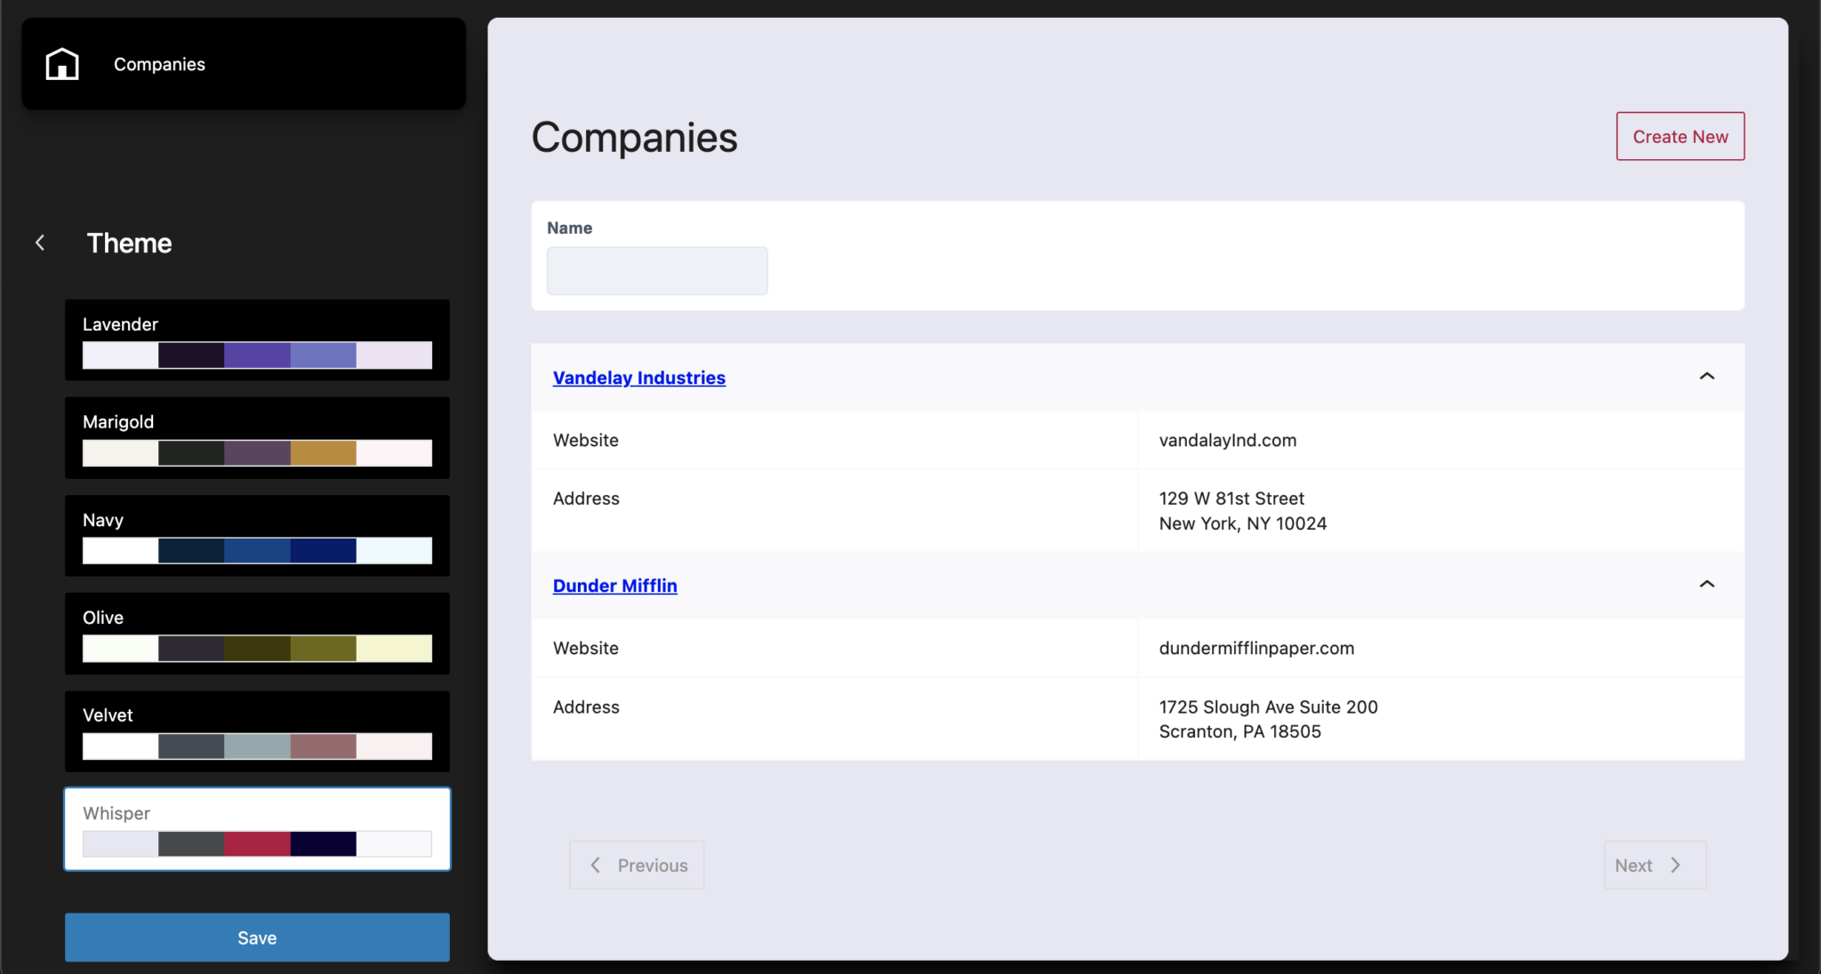Image resolution: width=1821 pixels, height=974 pixels.
Task: Select the Marigold color palette strip
Action: (x=256, y=453)
